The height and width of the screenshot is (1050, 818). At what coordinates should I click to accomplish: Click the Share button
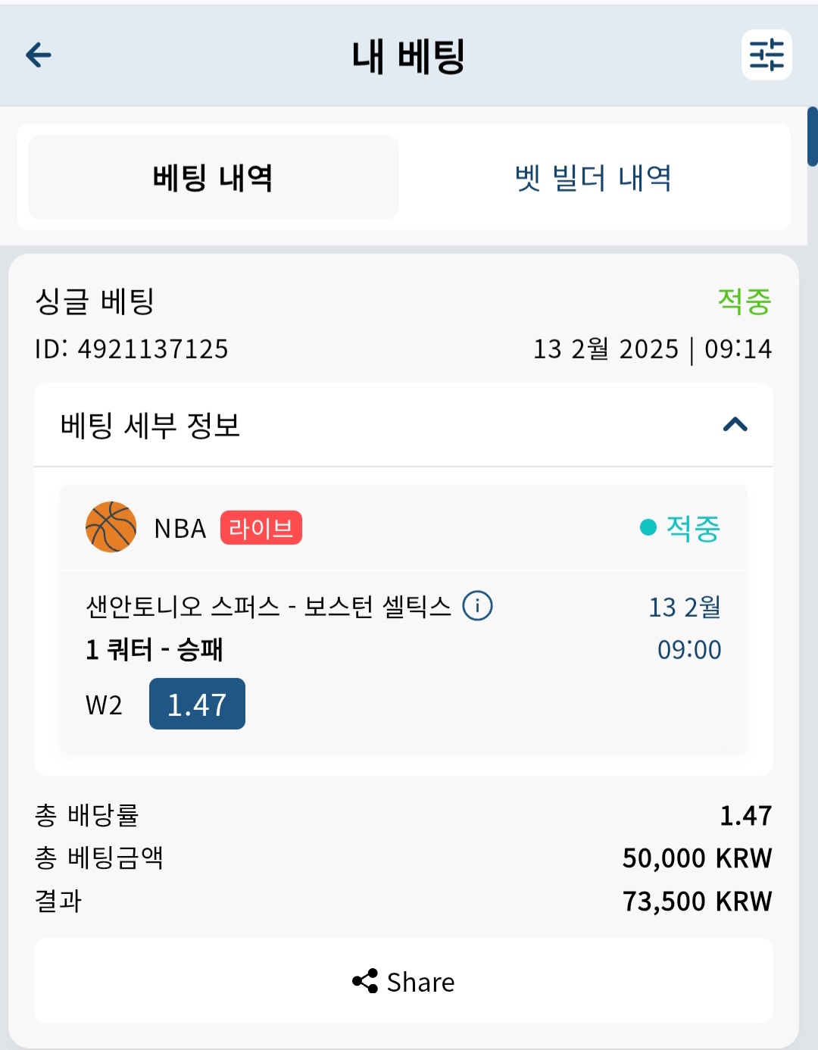(404, 981)
